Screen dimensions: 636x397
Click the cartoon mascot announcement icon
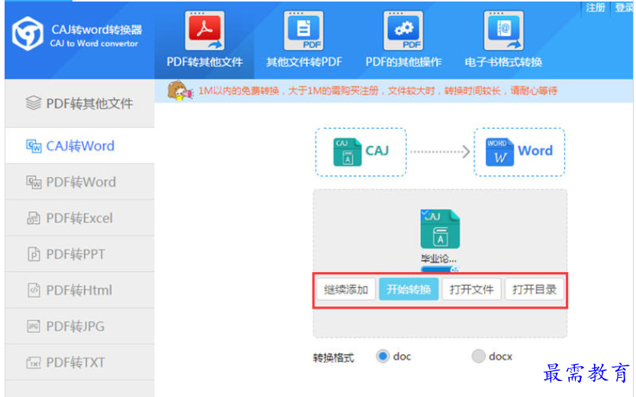180,91
